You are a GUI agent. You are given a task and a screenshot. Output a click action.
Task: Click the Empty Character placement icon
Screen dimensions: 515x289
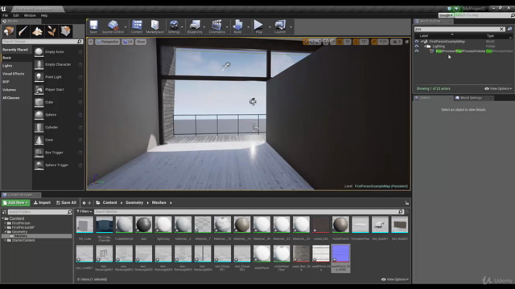pos(39,64)
